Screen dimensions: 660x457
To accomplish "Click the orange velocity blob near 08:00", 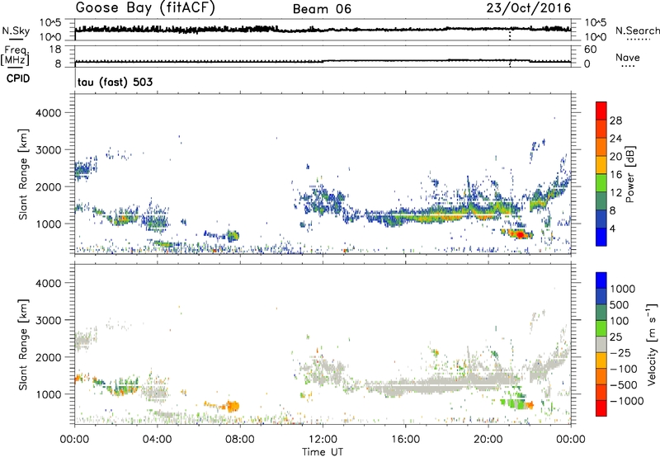I will point(233,406).
